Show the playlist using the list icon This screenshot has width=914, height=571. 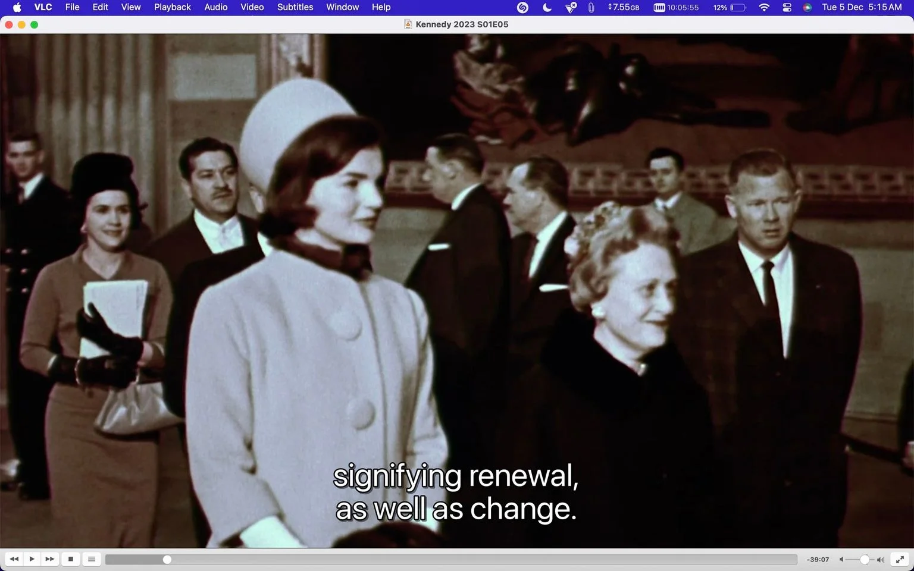92,559
